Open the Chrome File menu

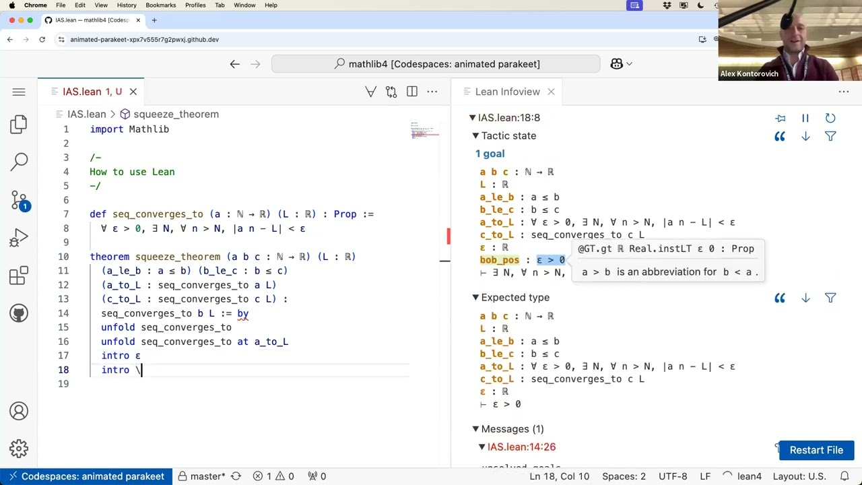61,5
